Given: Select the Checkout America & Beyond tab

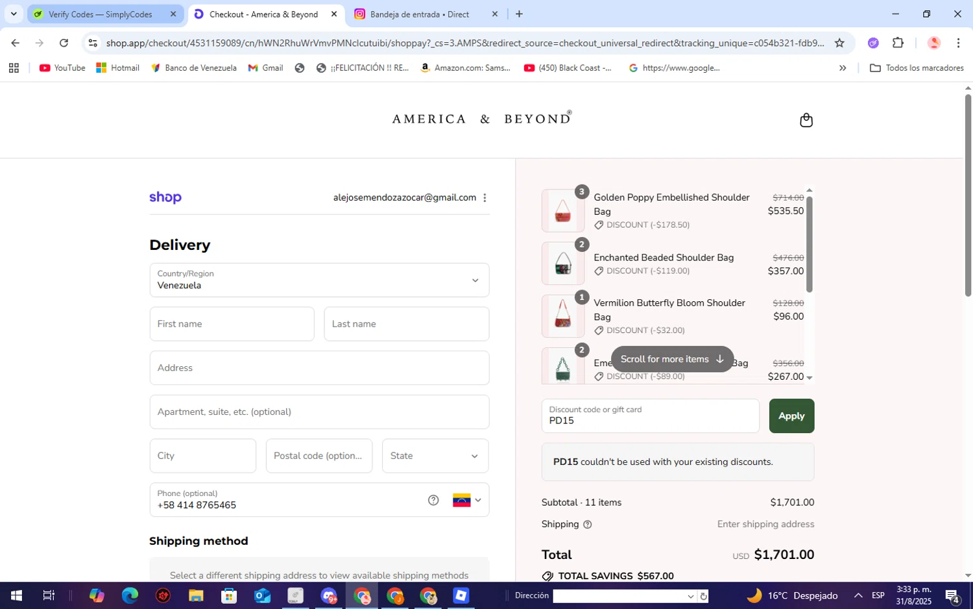Looking at the screenshot, I should [263, 14].
